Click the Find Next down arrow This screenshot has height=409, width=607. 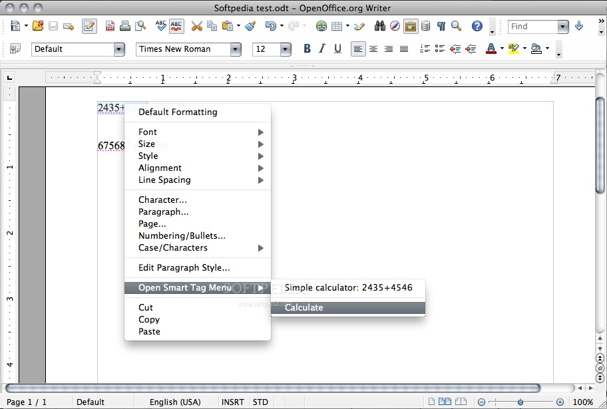pyautogui.click(x=579, y=26)
